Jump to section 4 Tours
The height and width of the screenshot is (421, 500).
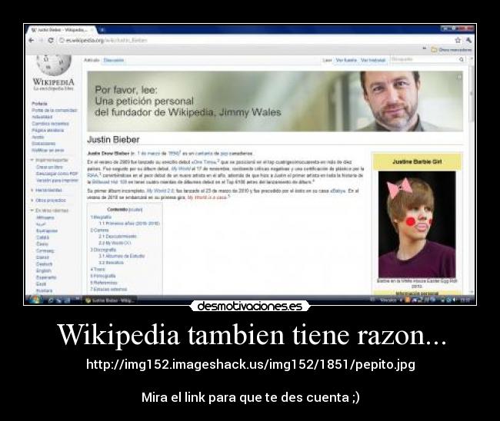coord(97,270)
